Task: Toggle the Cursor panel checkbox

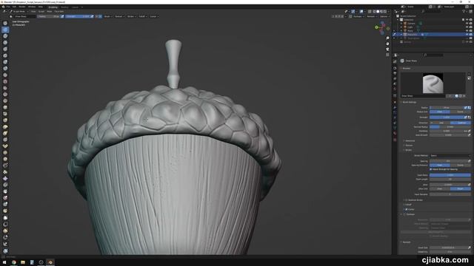Action: (x=407, y=209)
